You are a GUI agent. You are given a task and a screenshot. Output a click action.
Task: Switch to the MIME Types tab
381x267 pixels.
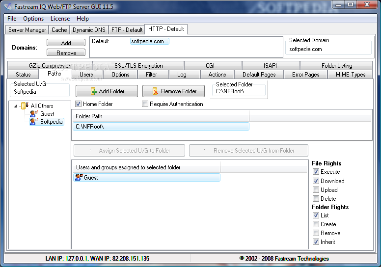tap(351, 74)
